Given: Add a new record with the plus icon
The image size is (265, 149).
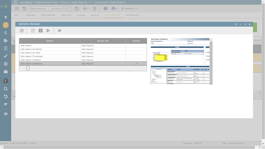Looking at the screenshot, I should click(x=85, y=9).
